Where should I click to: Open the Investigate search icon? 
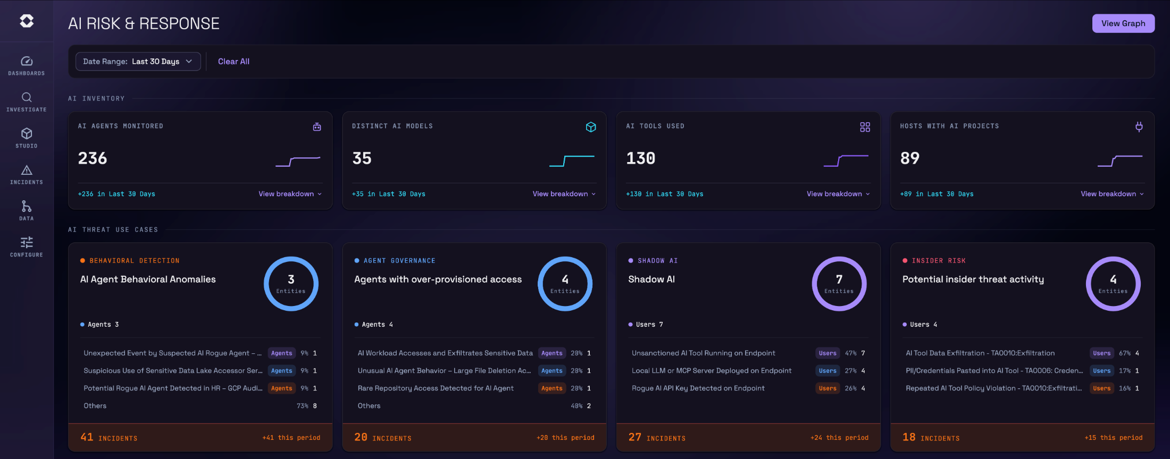27,97
